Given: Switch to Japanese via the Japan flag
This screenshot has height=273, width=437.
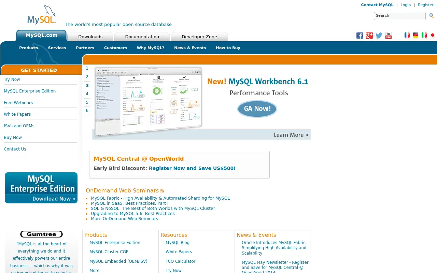Looking at the screenshot, I should [433, 35].
